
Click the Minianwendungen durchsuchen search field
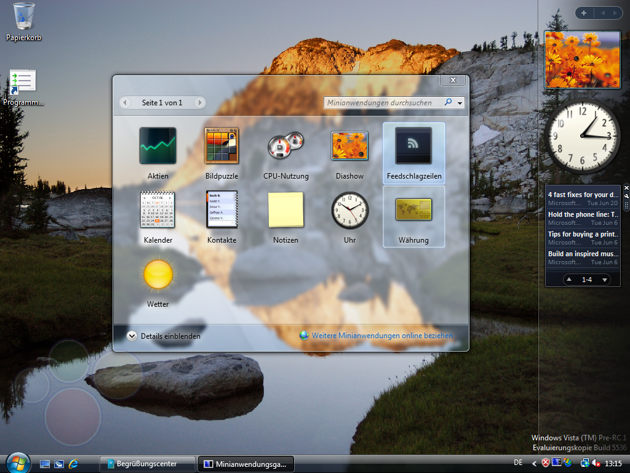point(385,103)
